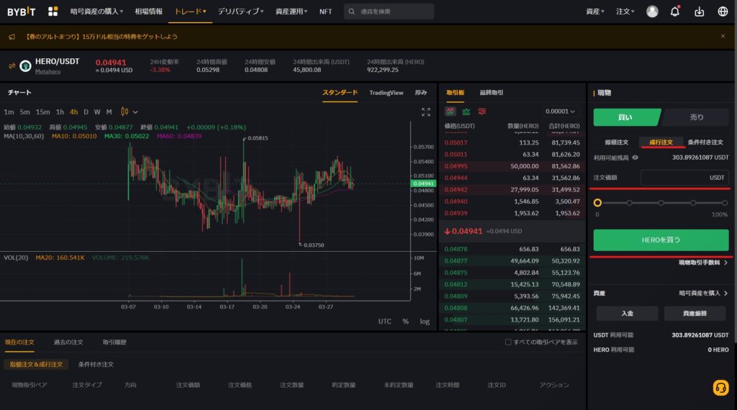Open the user profile avatar
Image resolution: width=737 pixels, height=410 pixels.
(652, 12)
